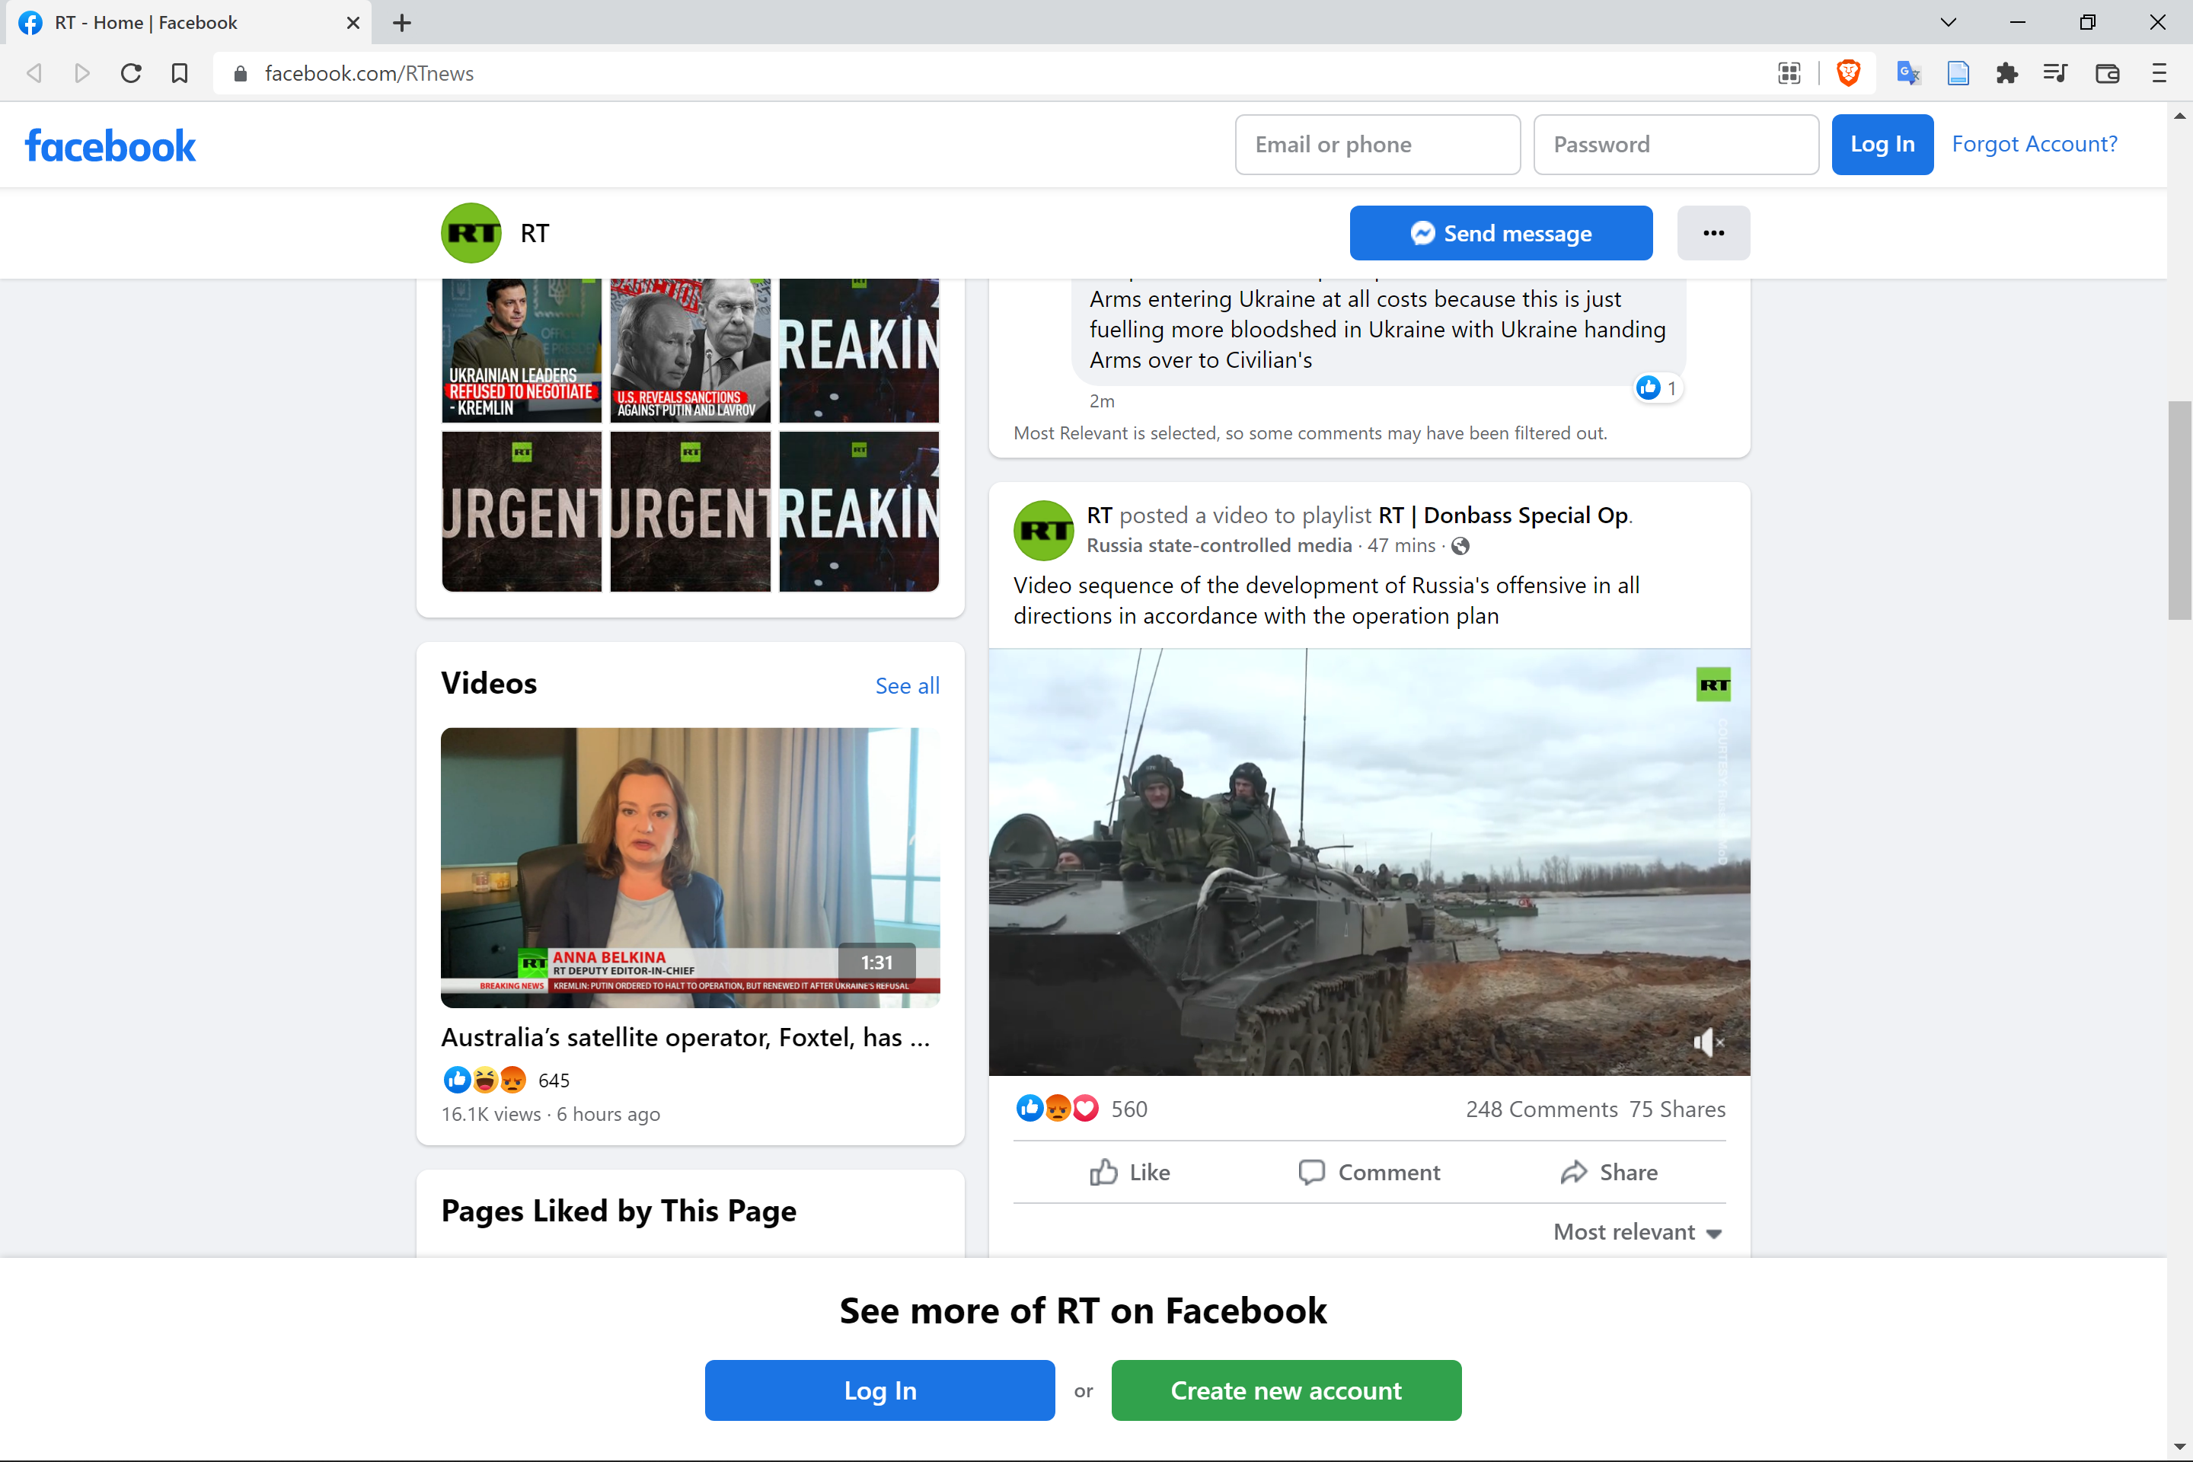Click the Brave Shields lion icon
The width and height of the screenshot is (2193, 1462).
coord(1848,73)
